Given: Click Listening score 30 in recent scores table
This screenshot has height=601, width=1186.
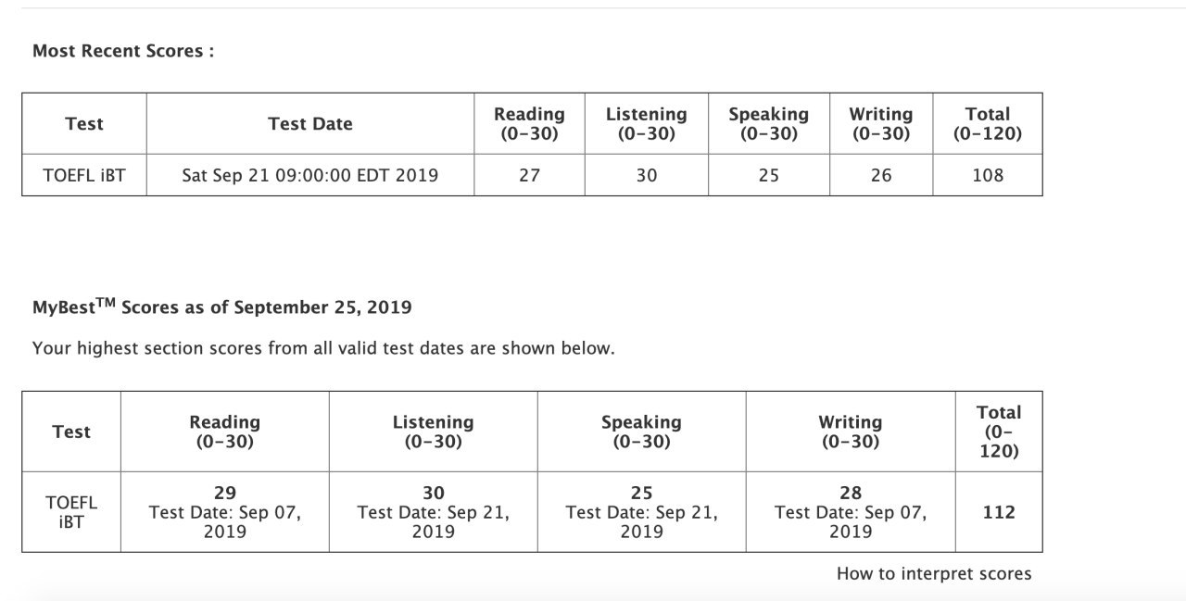Looking at the screenshot, I should [647, 175].
